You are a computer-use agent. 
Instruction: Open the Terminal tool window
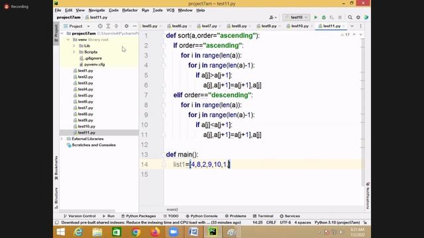coord(263,216)
